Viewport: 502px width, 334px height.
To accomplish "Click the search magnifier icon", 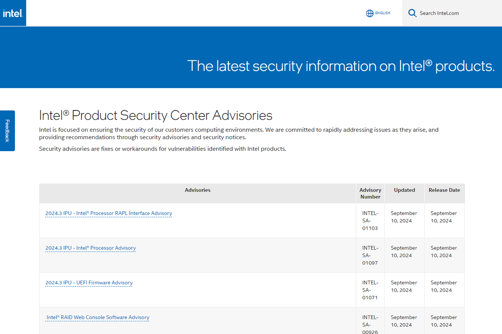I will 412,13.
